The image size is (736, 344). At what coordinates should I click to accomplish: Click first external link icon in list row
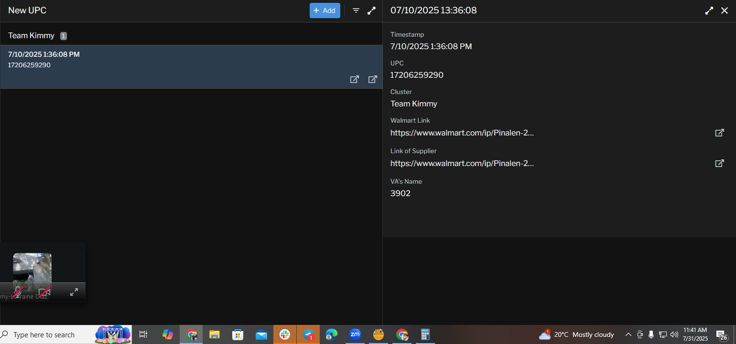coord(355,79)
